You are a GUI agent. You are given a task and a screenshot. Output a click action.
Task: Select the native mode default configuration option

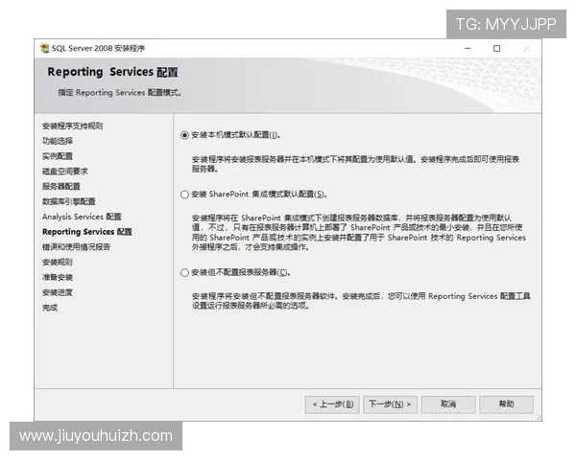point(185,135)
